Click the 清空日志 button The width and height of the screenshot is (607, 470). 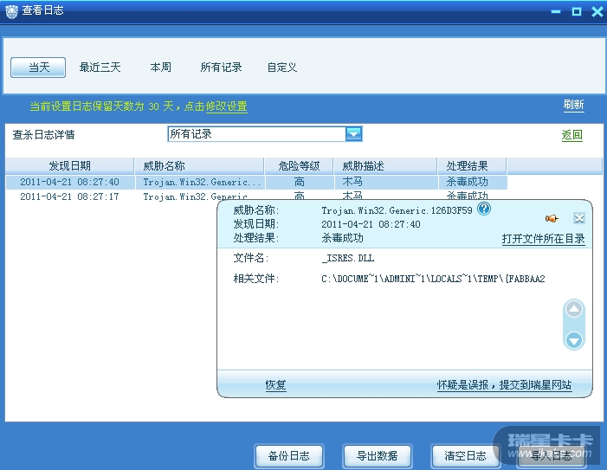point(466,456)
